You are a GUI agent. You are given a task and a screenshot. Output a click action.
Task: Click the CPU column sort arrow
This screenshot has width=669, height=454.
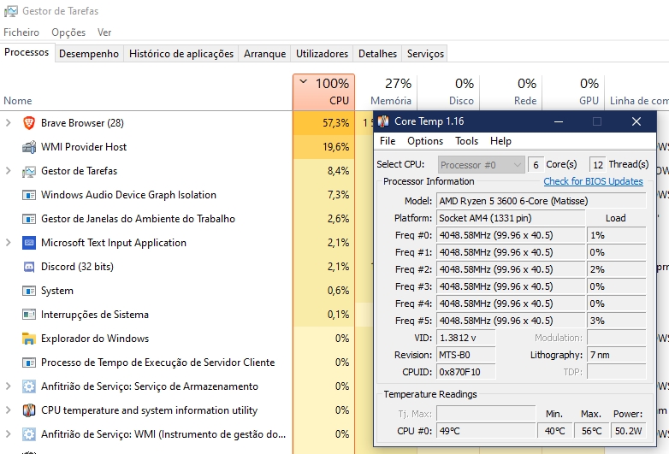(x=304, y=81)
